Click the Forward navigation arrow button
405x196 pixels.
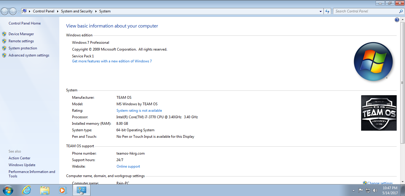click(13, 11)
